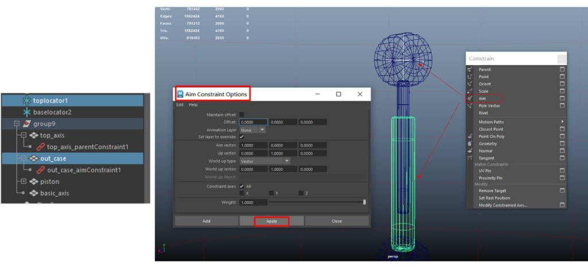
Task: Click the Point On Poly icon
Action: coord(470,136)
